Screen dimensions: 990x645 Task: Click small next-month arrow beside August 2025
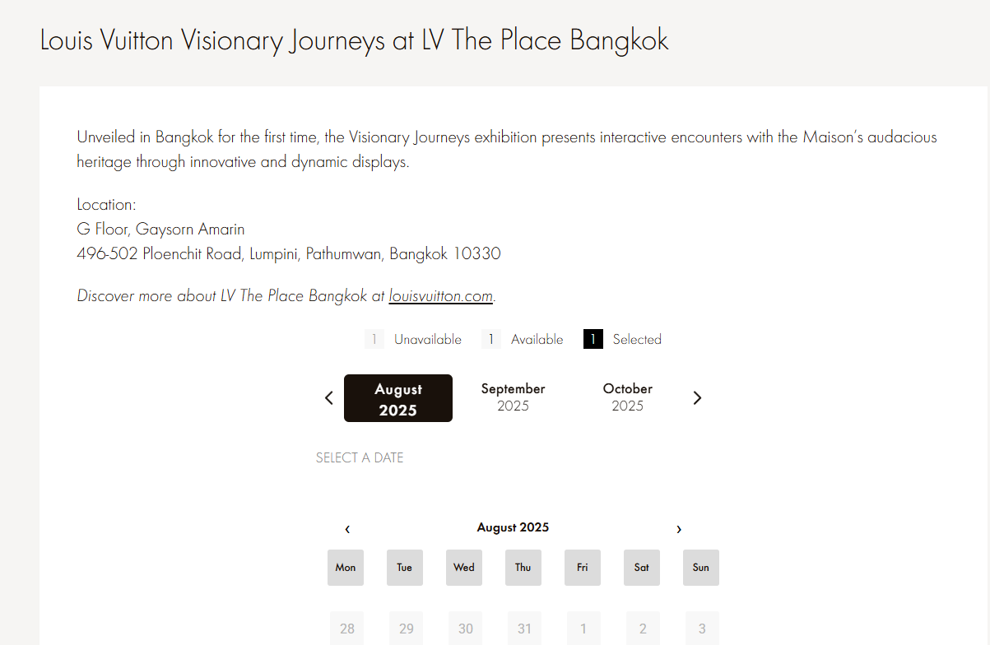[679, 529]
